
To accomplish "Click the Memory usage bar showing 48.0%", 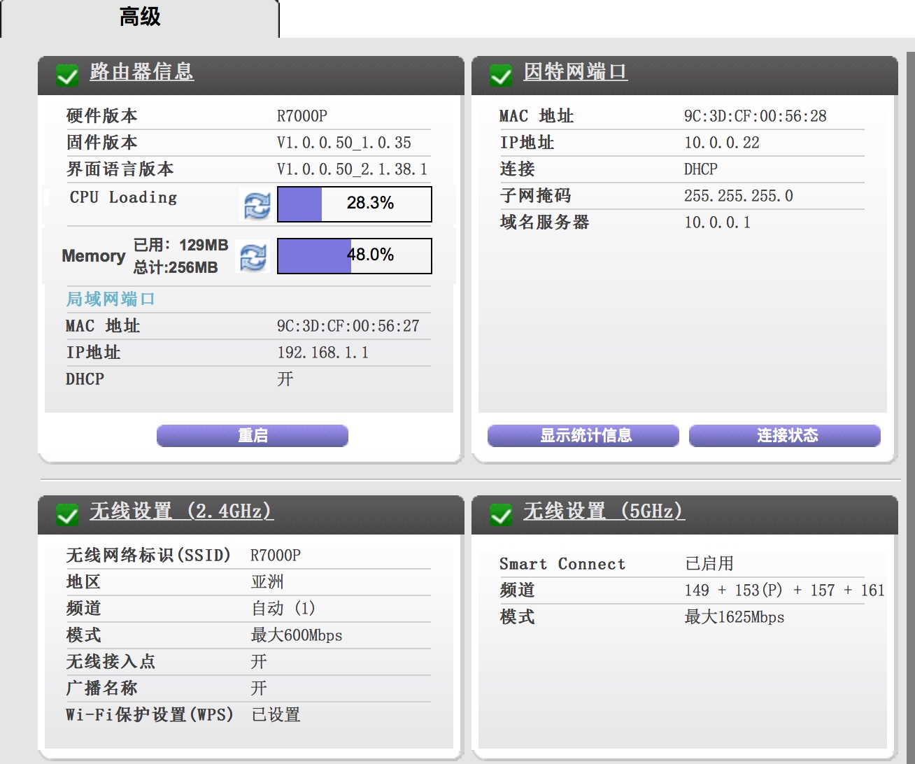I will pos(354,256).
